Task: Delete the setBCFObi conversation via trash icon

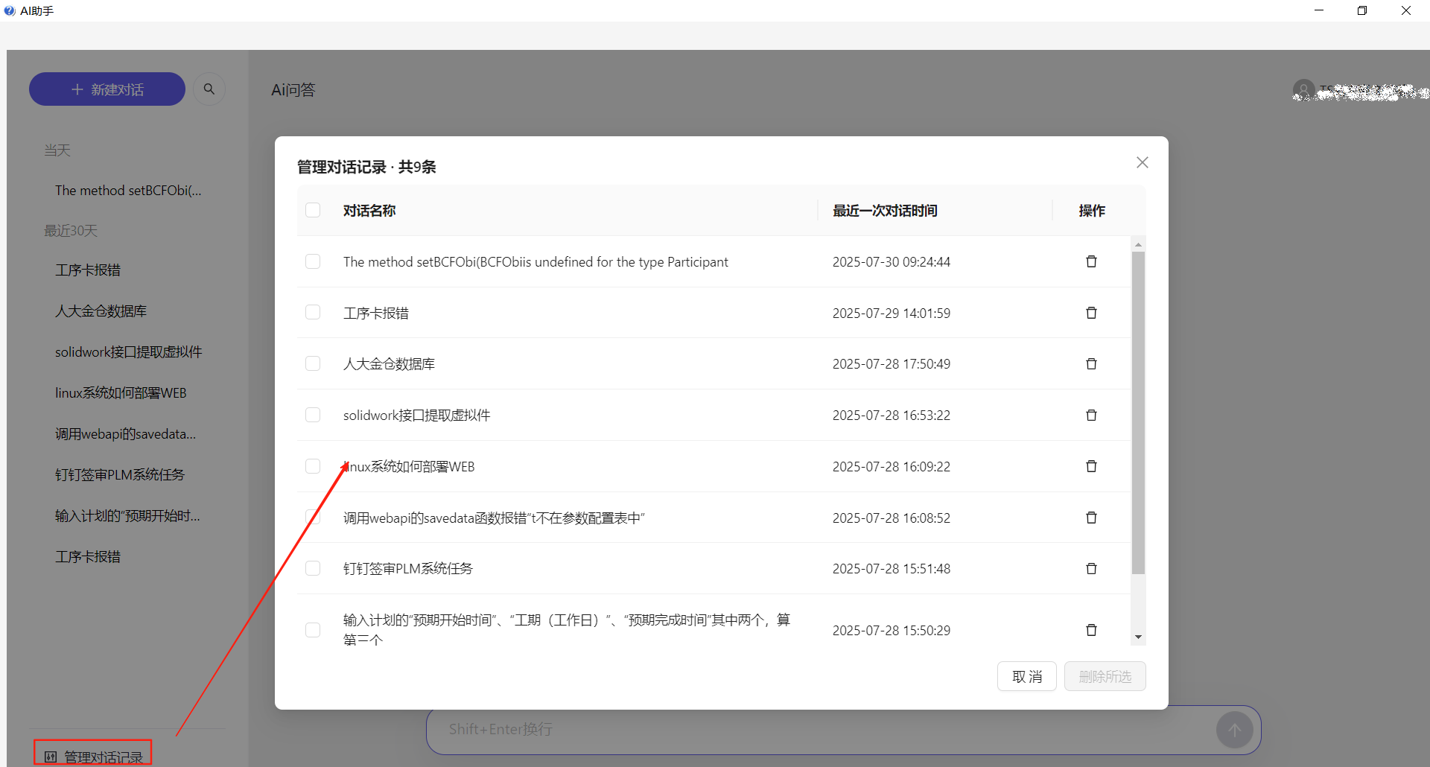Action: tap(1091, 261)
